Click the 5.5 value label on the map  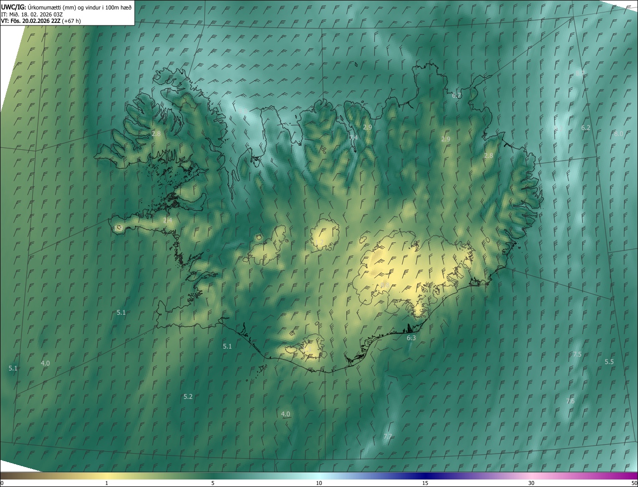pos(609,362)
